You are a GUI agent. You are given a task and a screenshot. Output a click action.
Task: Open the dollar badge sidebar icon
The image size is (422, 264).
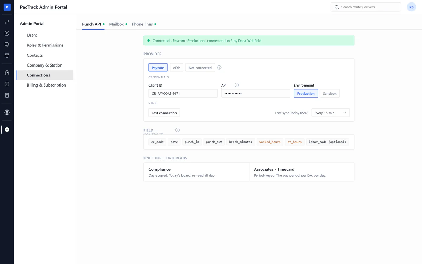pos(7,113)
